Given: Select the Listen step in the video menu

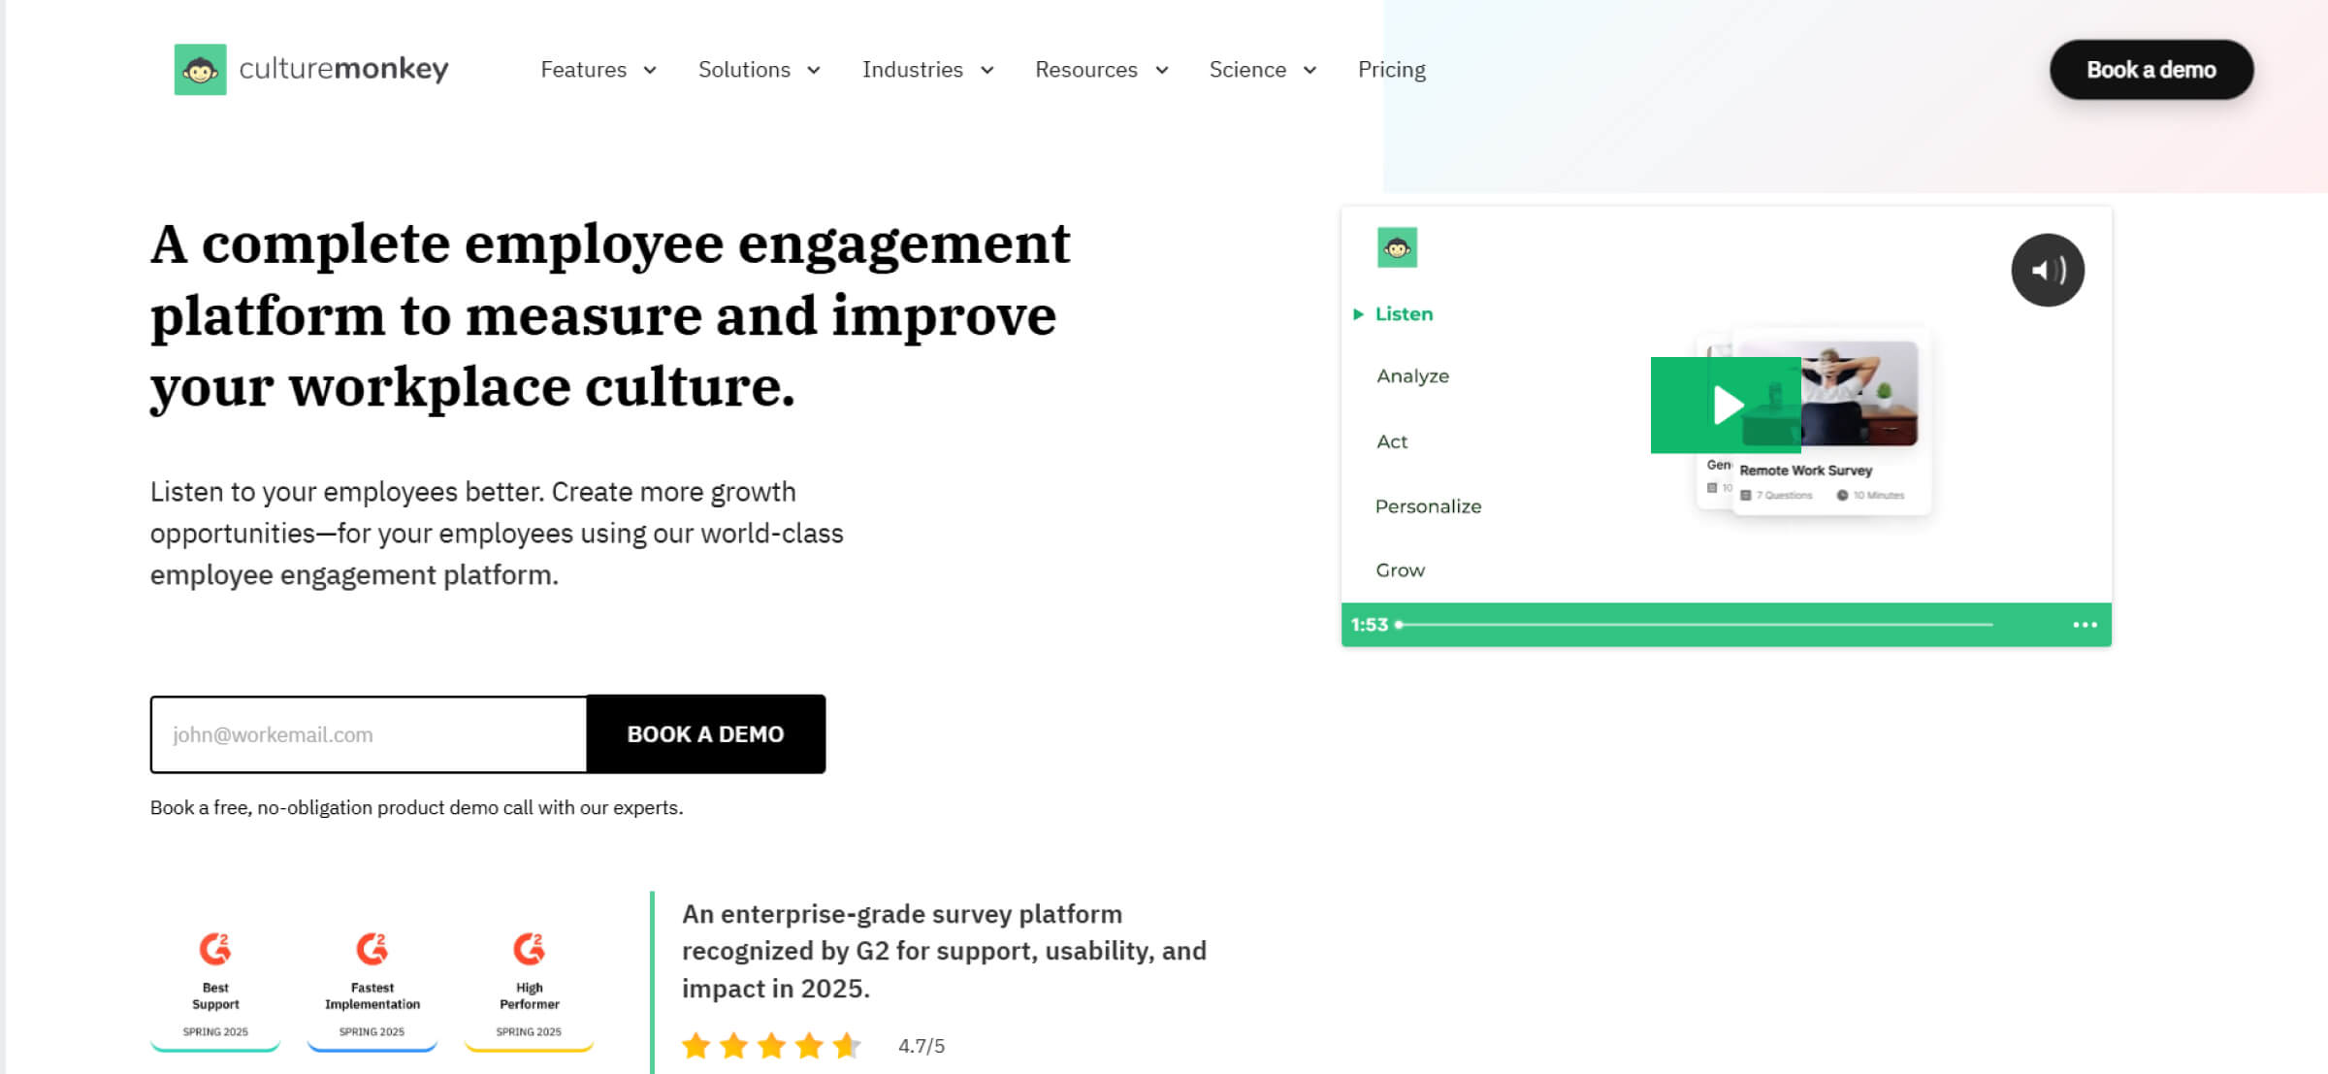Looking at the screenshot, I should pos(1403,313).
